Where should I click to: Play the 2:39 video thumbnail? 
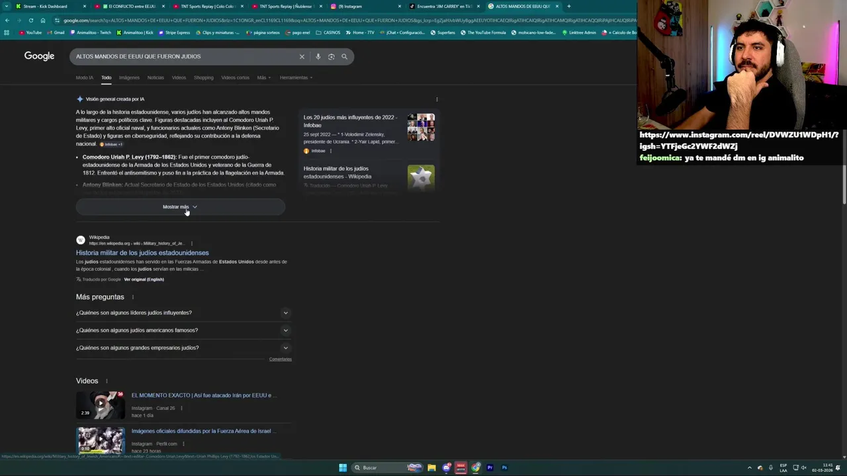[x=101, y=405]
